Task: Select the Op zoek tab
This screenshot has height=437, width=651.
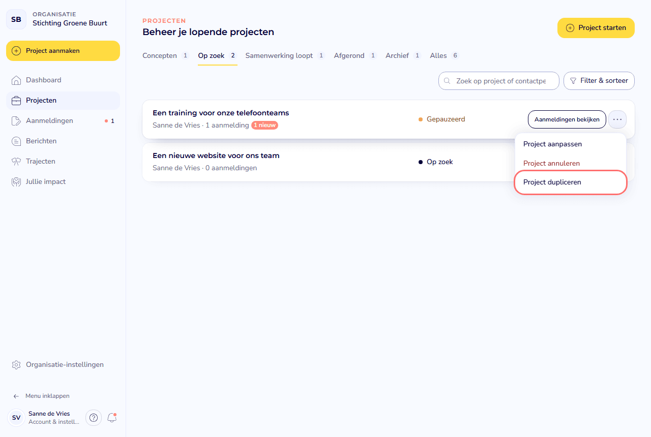Action: pyautogui.click(x=218, y=56)
